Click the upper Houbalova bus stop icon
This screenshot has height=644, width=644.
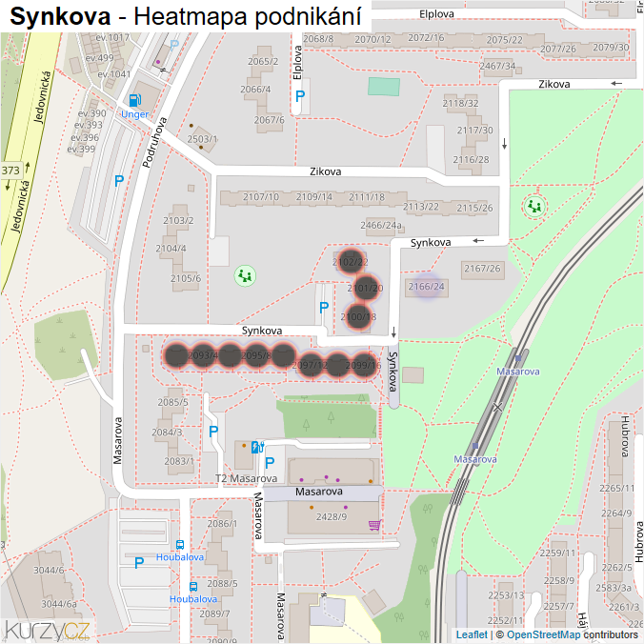[x=180, y=545]
